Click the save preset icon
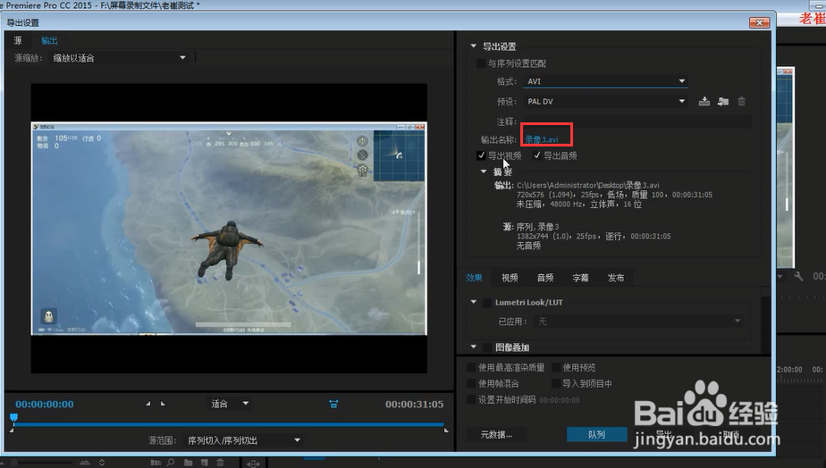Viewport: 826px width, 468px height. coord(704,101)
